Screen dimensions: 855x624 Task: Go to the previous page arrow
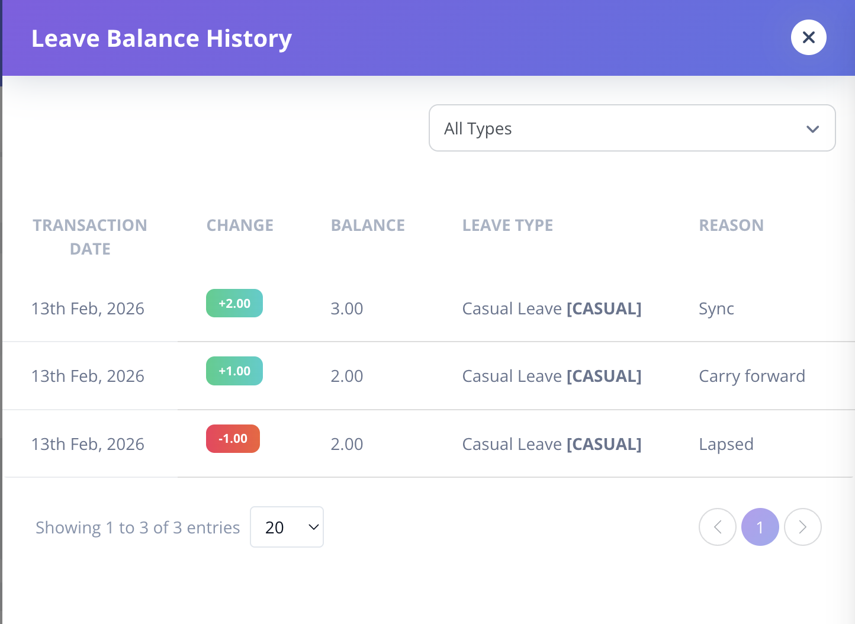tap(717, 527)
